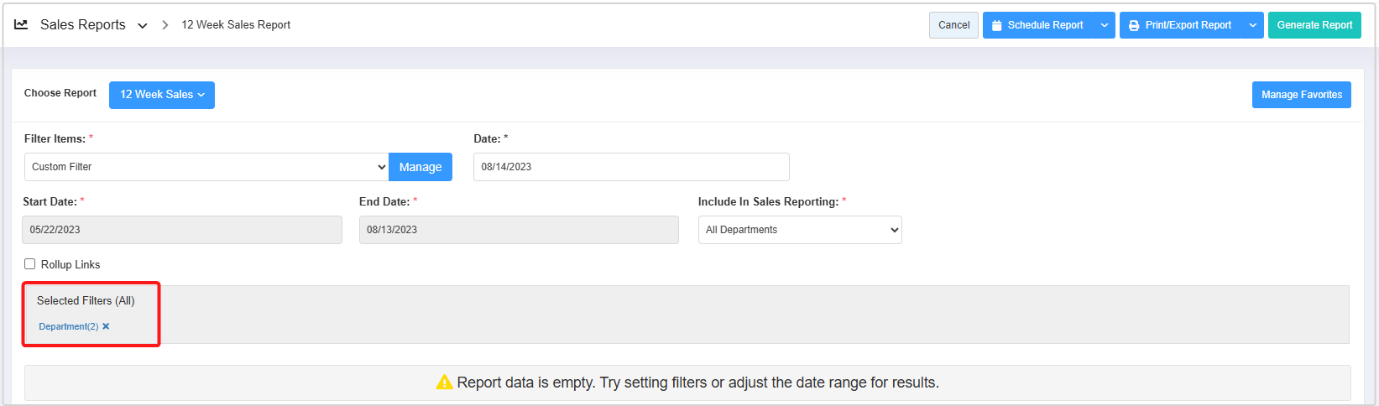Click the Department(2) filter tag
This screenshot has height=406, width=1379.
tap(68, 326)
